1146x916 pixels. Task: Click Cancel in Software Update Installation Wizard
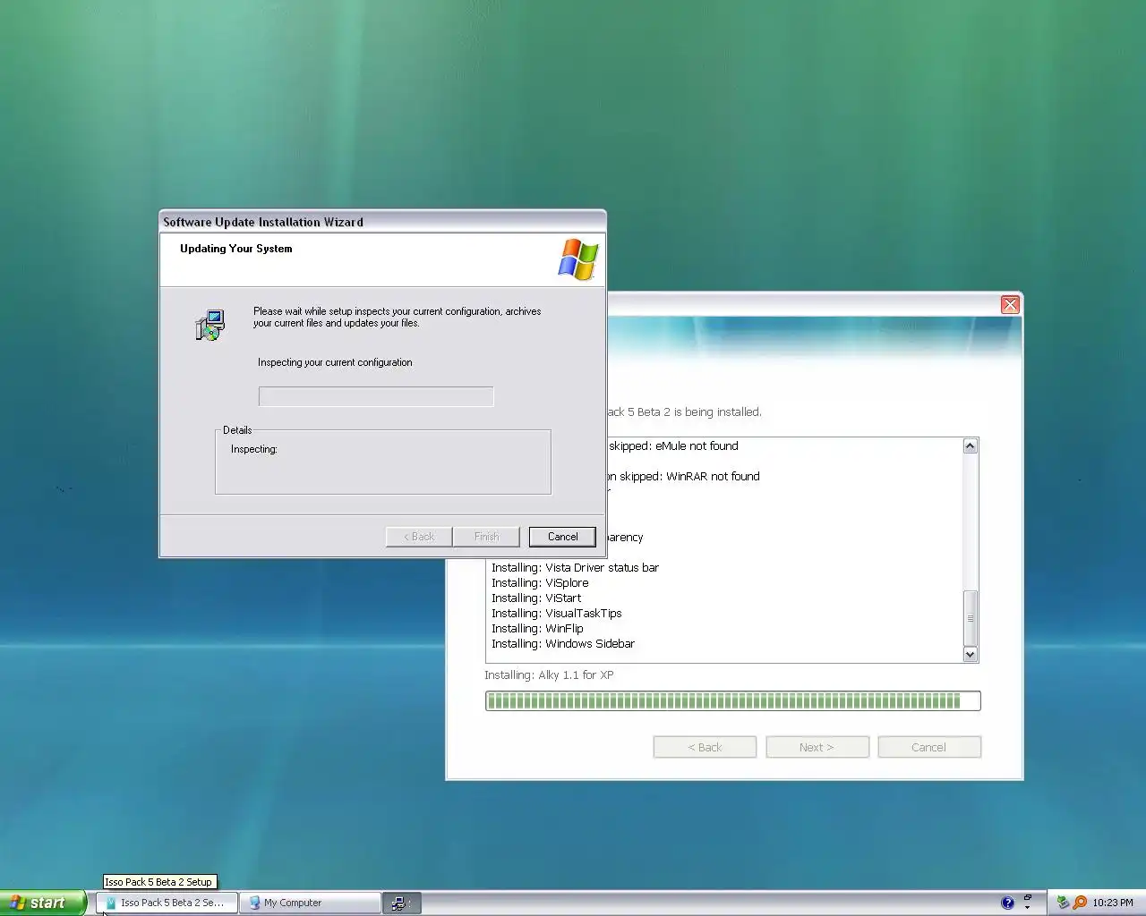(562, 537)
